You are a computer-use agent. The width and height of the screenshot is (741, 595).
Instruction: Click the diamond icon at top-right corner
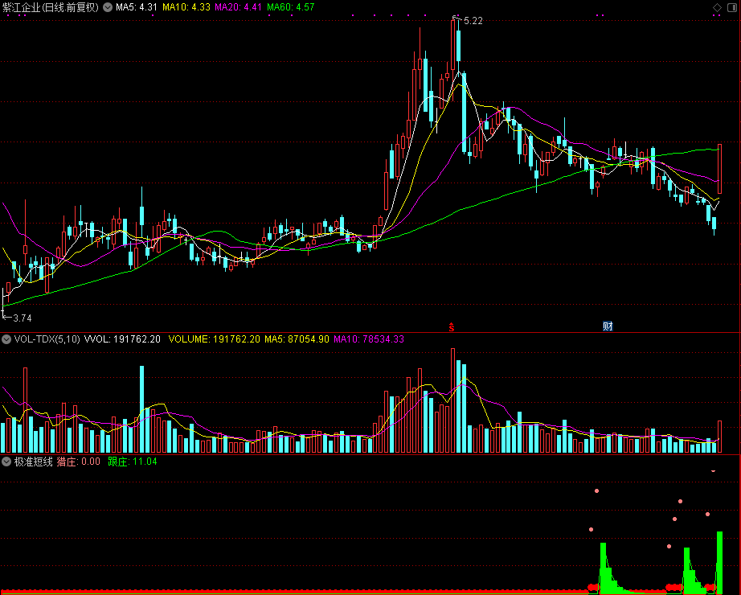[717, 7]
